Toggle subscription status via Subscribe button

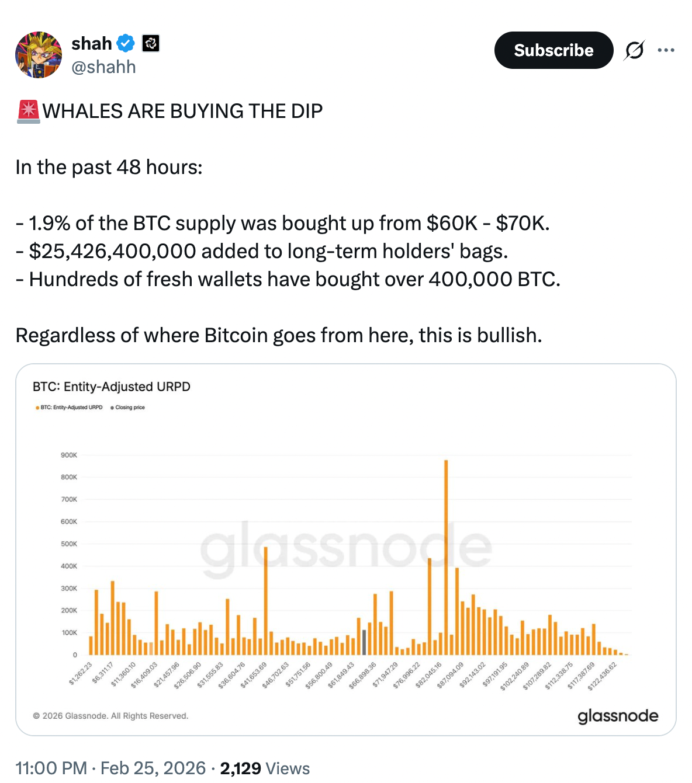553,50
